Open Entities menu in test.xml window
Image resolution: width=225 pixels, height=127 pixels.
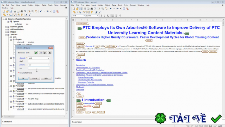pyautogui.click(x=100, y=5)
